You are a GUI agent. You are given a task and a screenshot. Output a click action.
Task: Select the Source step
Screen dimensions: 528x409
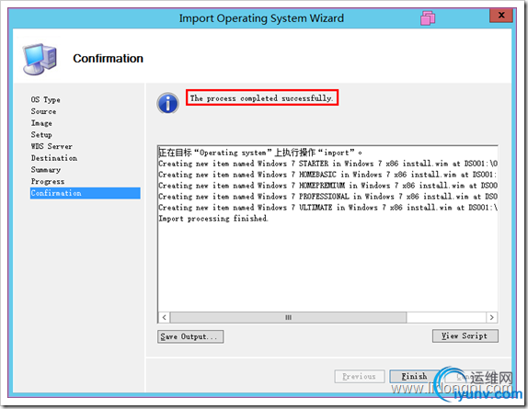click(43, 111)
